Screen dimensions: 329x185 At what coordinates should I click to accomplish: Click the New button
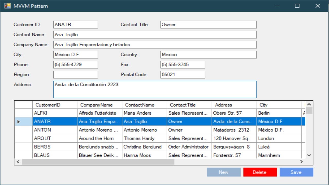click(224, 172)
